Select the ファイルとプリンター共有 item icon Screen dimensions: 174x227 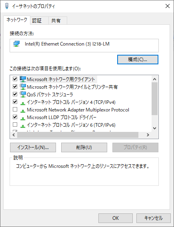pos(23,87)
